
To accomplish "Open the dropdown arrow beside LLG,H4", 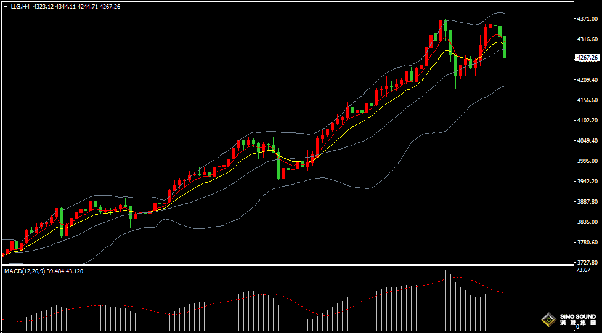I will click(x=6, y=6).
